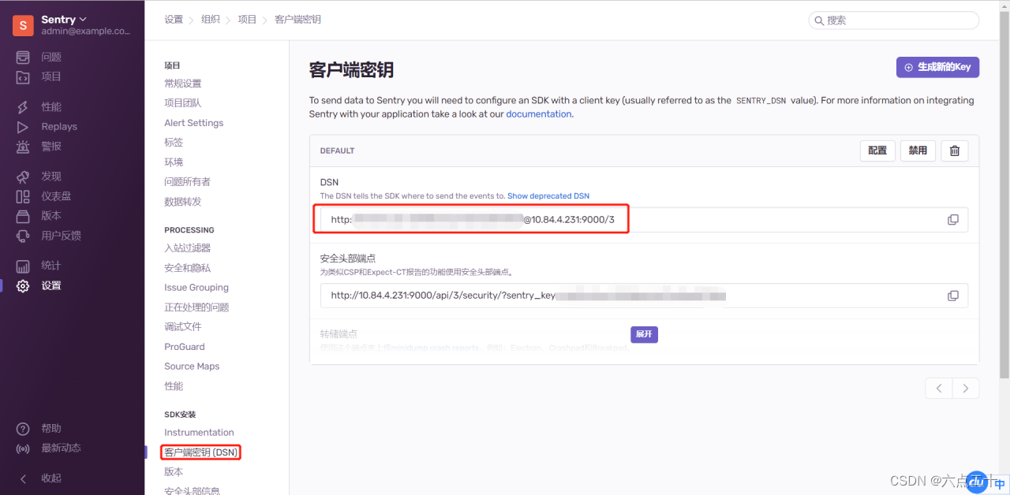Collapse the sidebar with 收起
1010x495 pixels.
(x=50, y=478)
